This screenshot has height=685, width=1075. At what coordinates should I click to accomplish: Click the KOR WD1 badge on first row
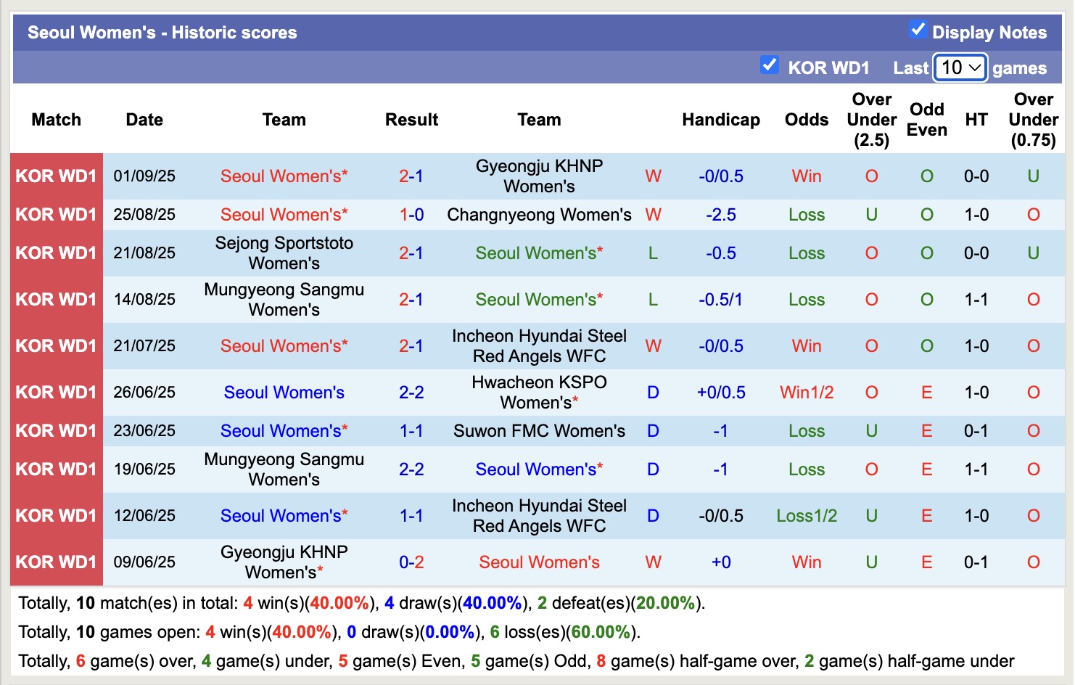point(56,176)
